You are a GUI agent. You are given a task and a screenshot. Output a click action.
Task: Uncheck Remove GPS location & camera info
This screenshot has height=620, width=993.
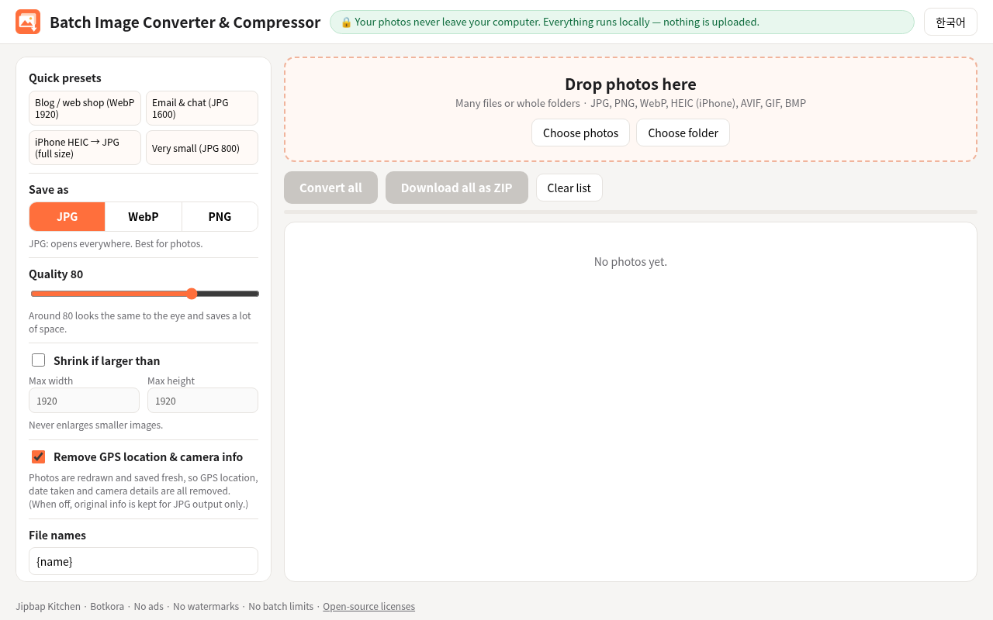(x=38, y=456)
